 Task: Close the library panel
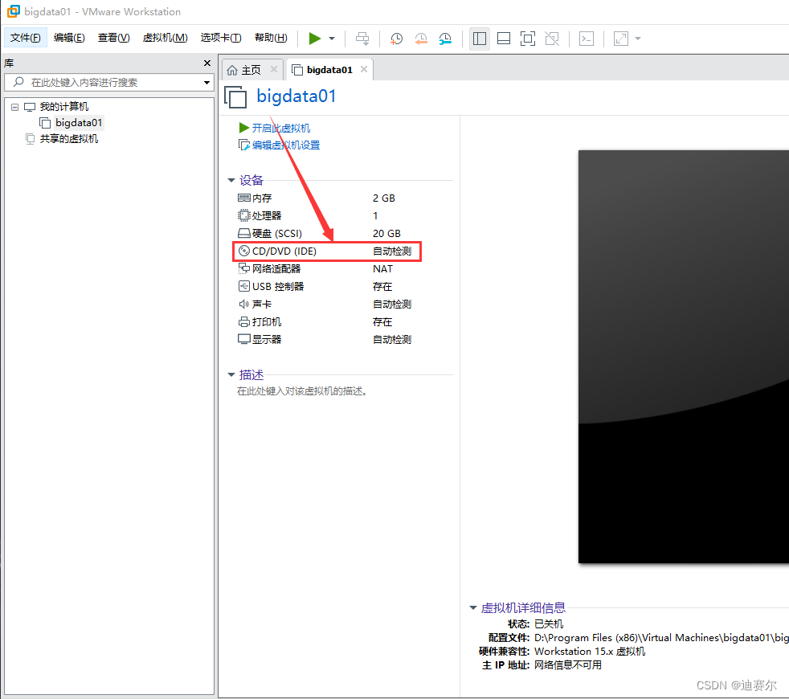pyautogui.click(x=206, y=63)
